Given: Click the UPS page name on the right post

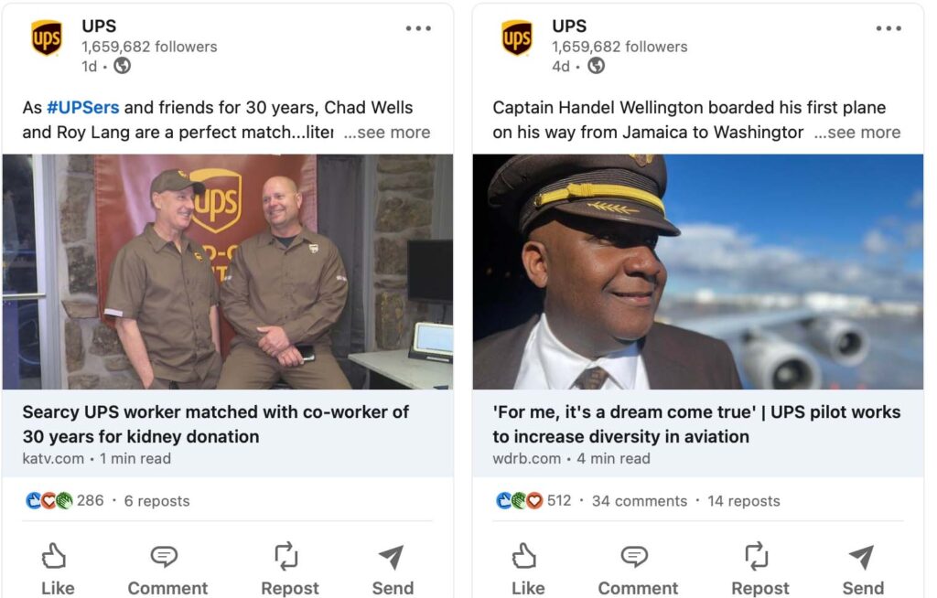Looking at the screenshot, I should click(x=567, y=26).
